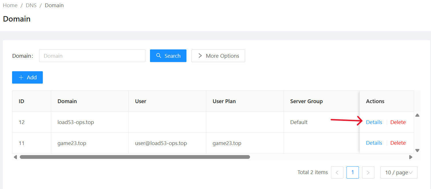Image resolution: width=431 pixels, height=189 pixels.
Task: Delete the game23.top domain
Action: click(x=398, y=143)
